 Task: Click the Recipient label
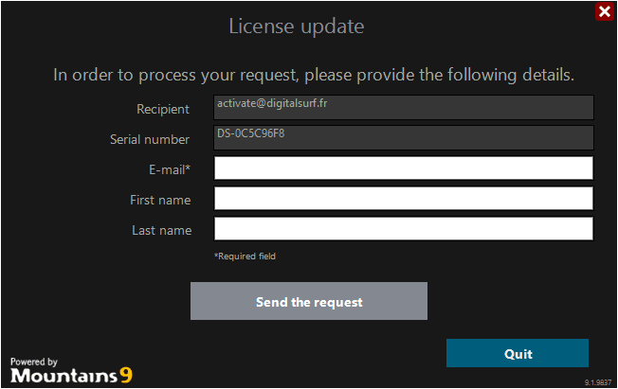[163, 109]
